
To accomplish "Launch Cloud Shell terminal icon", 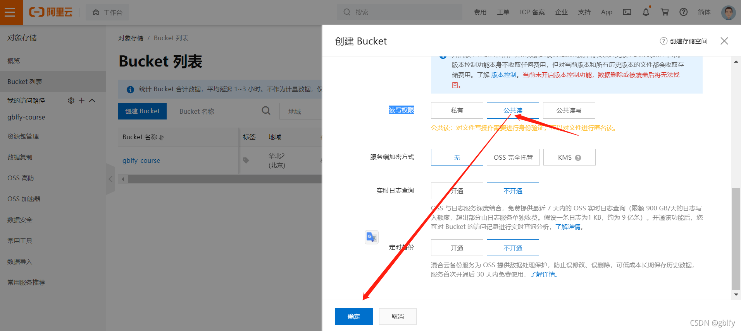I will pyautogui.click(x=627, y=12).
